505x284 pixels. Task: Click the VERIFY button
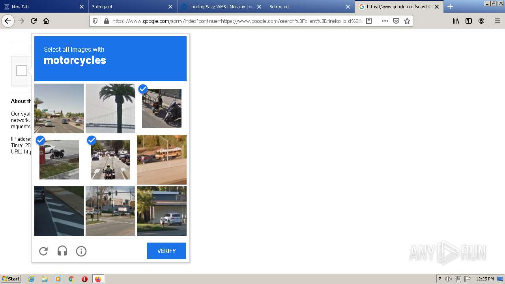[166, 251]
